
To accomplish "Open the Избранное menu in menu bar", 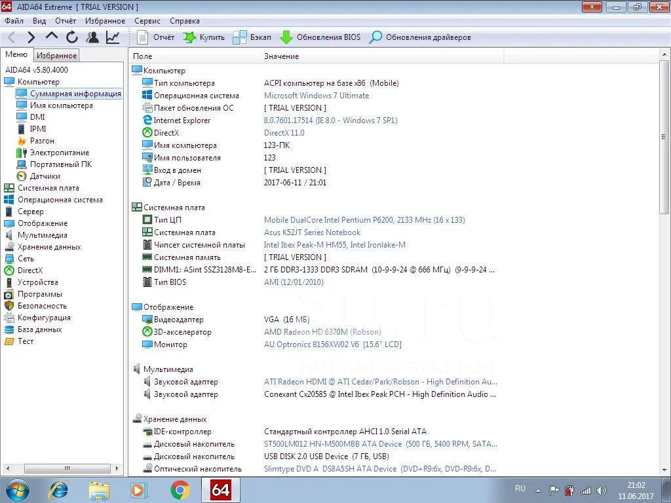I will click(105, 21).
